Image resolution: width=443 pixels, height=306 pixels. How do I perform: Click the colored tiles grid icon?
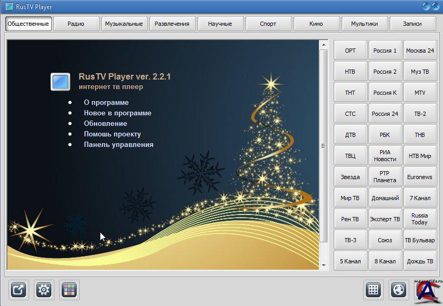tap(69, 290)
